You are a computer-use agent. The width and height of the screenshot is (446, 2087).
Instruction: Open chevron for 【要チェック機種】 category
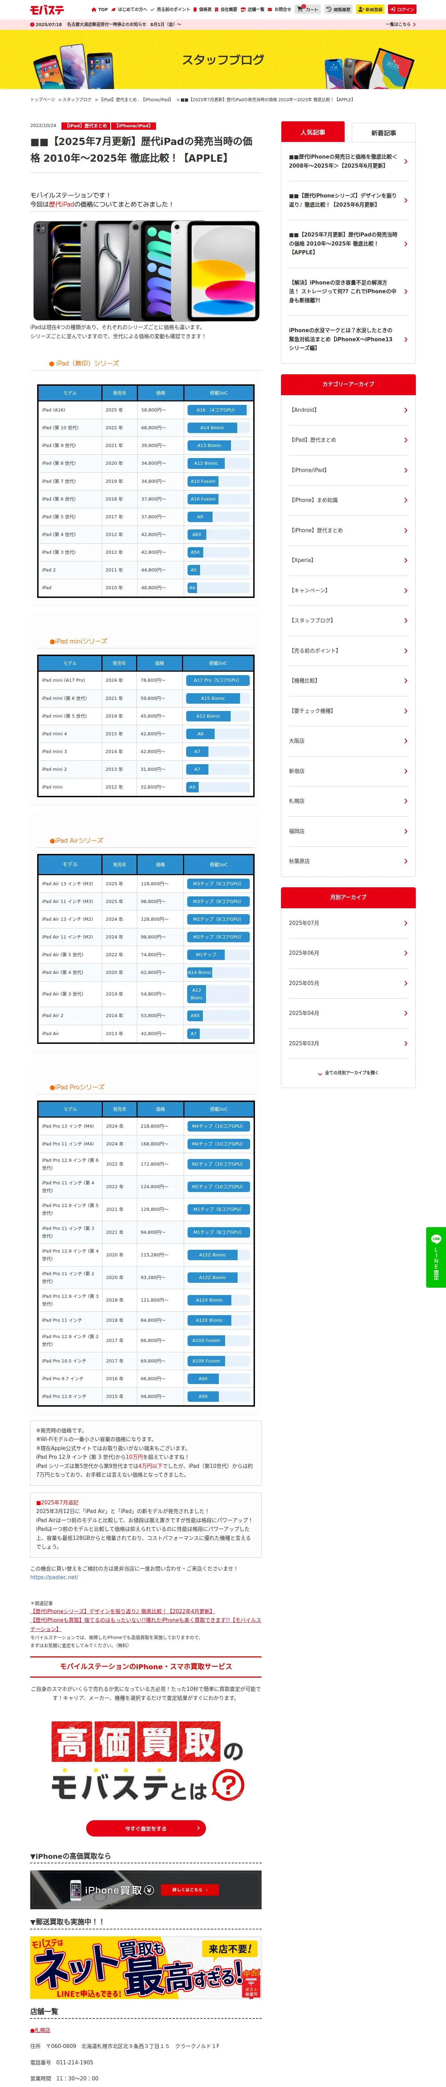tap(405, 711)
